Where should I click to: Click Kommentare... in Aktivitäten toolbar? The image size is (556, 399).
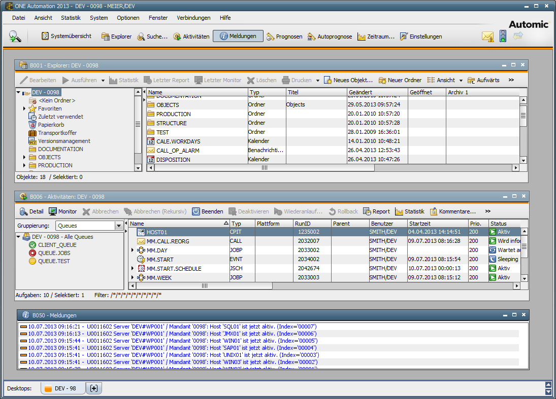(453, 211)
